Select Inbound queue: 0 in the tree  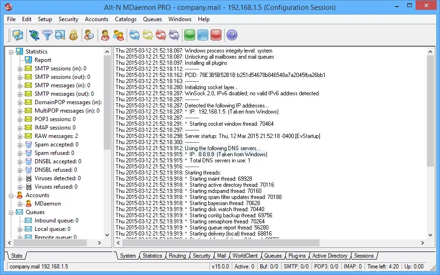click(56, 220)
